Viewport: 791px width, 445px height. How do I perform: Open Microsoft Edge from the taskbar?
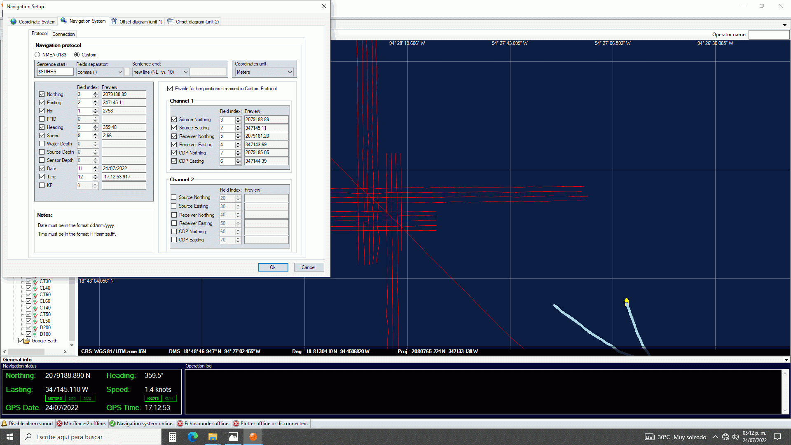(192, 437)
